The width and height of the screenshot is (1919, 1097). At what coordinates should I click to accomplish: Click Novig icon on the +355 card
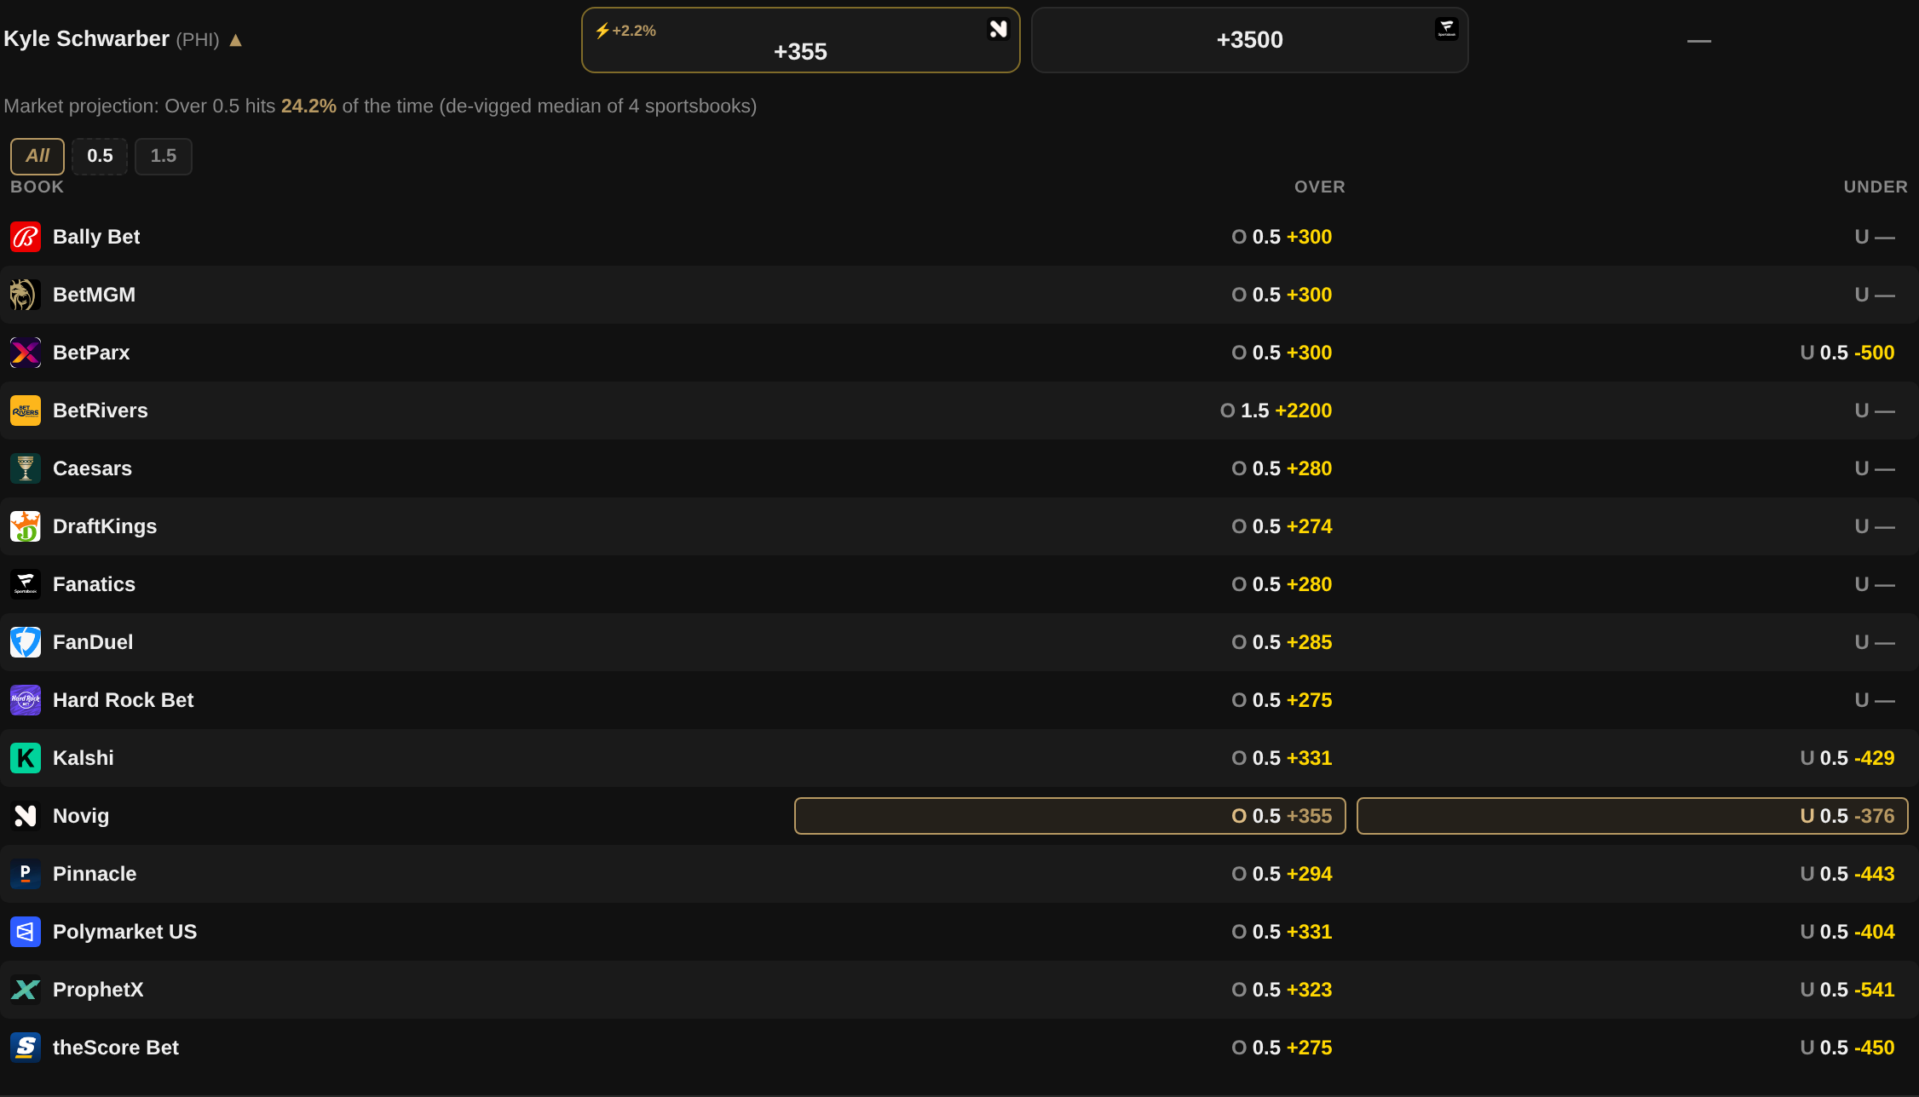click(998, 29)
